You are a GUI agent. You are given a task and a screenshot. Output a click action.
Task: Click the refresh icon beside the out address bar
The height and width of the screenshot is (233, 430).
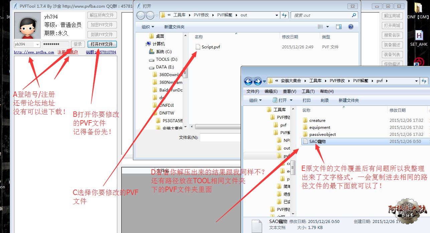pos(285,15)
